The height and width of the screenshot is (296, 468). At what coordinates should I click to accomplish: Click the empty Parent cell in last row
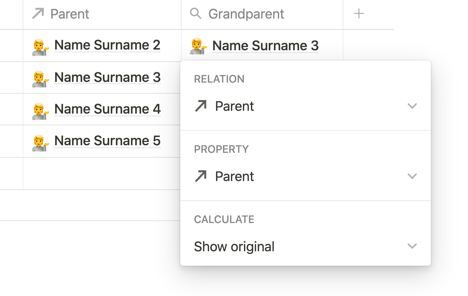(102, 173)
